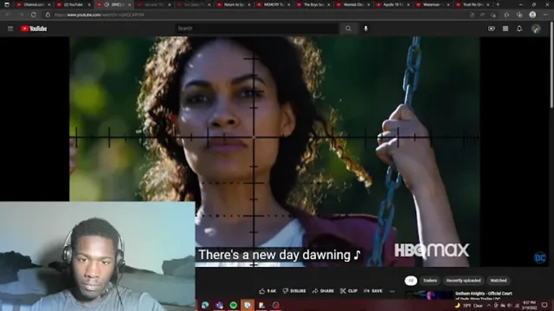Viewport: 554px width, 311px height.
Task: Show hidden system tray icons chevron
Action: pos(489,305)
